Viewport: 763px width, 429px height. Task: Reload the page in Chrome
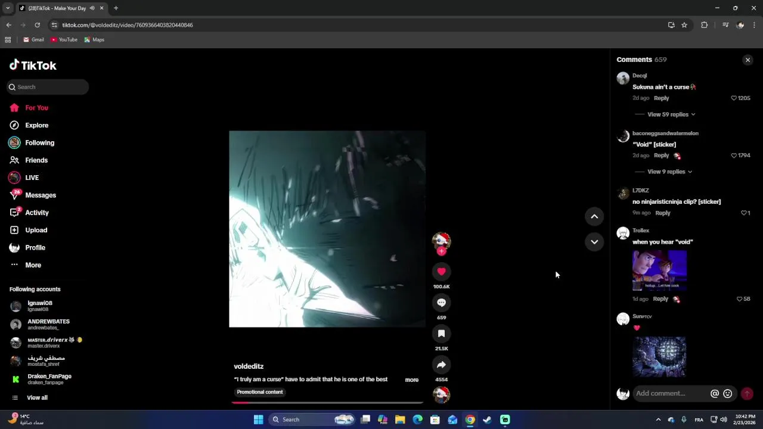pos(37,25)
